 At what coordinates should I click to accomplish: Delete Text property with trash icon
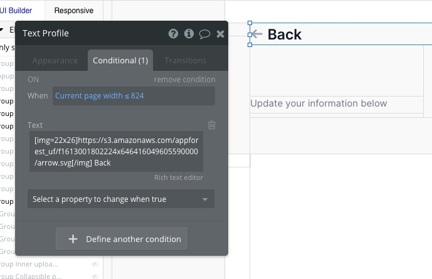212,125
